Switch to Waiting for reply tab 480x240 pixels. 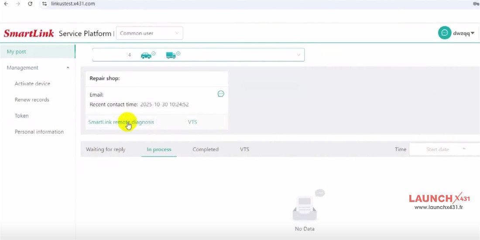point(106,149)
